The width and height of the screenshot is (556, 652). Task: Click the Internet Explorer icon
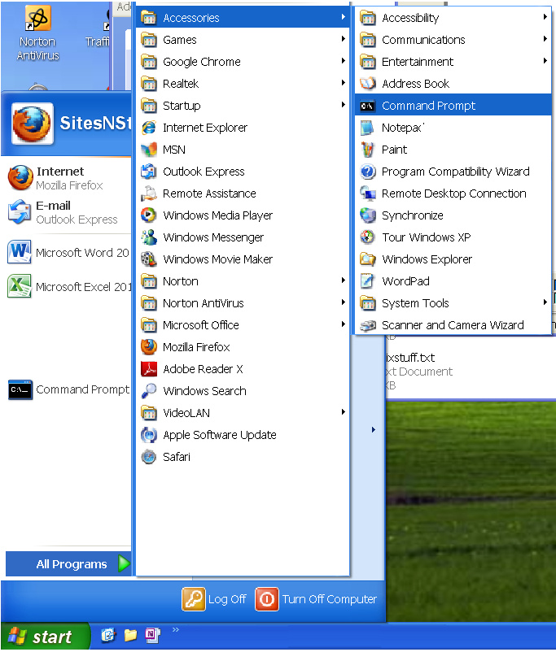(149, 128)
